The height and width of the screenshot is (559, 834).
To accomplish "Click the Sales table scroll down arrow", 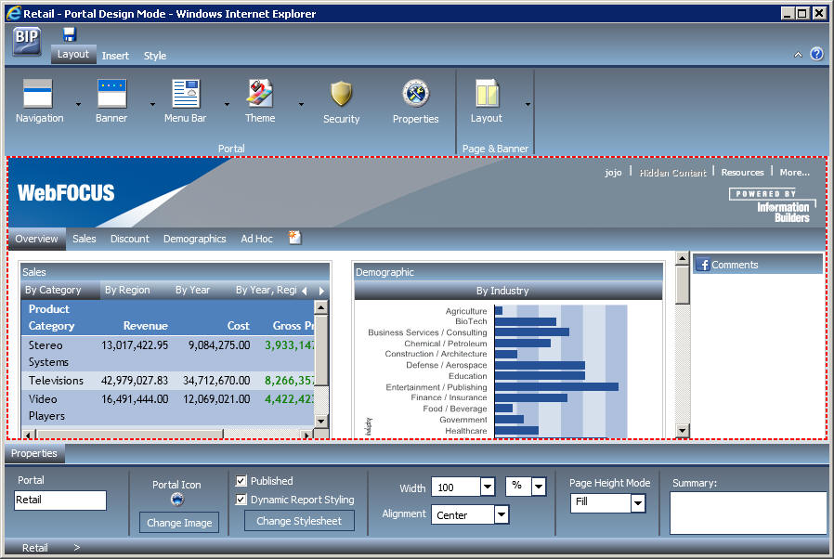I will (x=320, y=422).
